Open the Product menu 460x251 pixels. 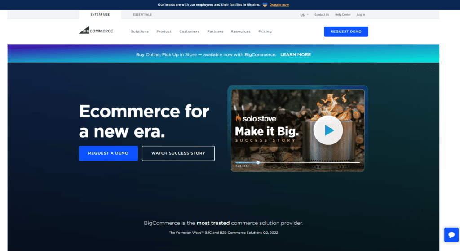[x=164, y=31]
